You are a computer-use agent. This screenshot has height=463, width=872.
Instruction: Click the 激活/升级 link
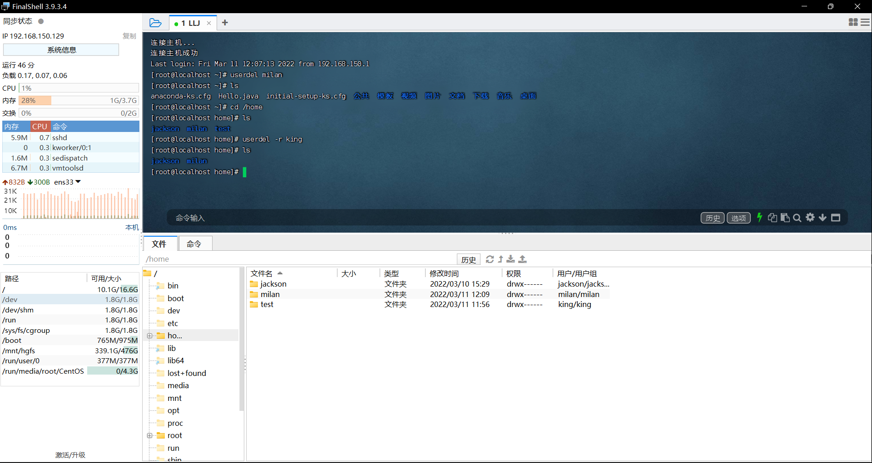coord(70,455)
